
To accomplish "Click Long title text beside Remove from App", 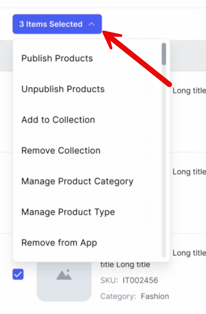I will coord(189,253).
